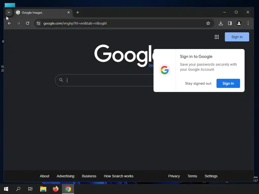
Task: Minimize the Chrome window
Action: pyautogui.click(x=225, y=12)
